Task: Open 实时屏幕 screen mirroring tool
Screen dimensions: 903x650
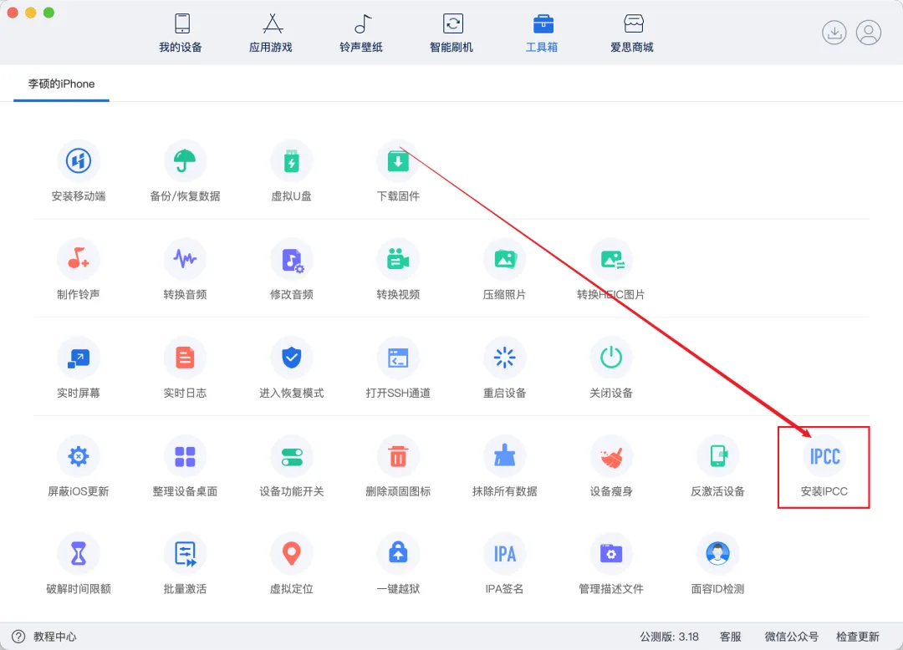Action: point(79,358)
